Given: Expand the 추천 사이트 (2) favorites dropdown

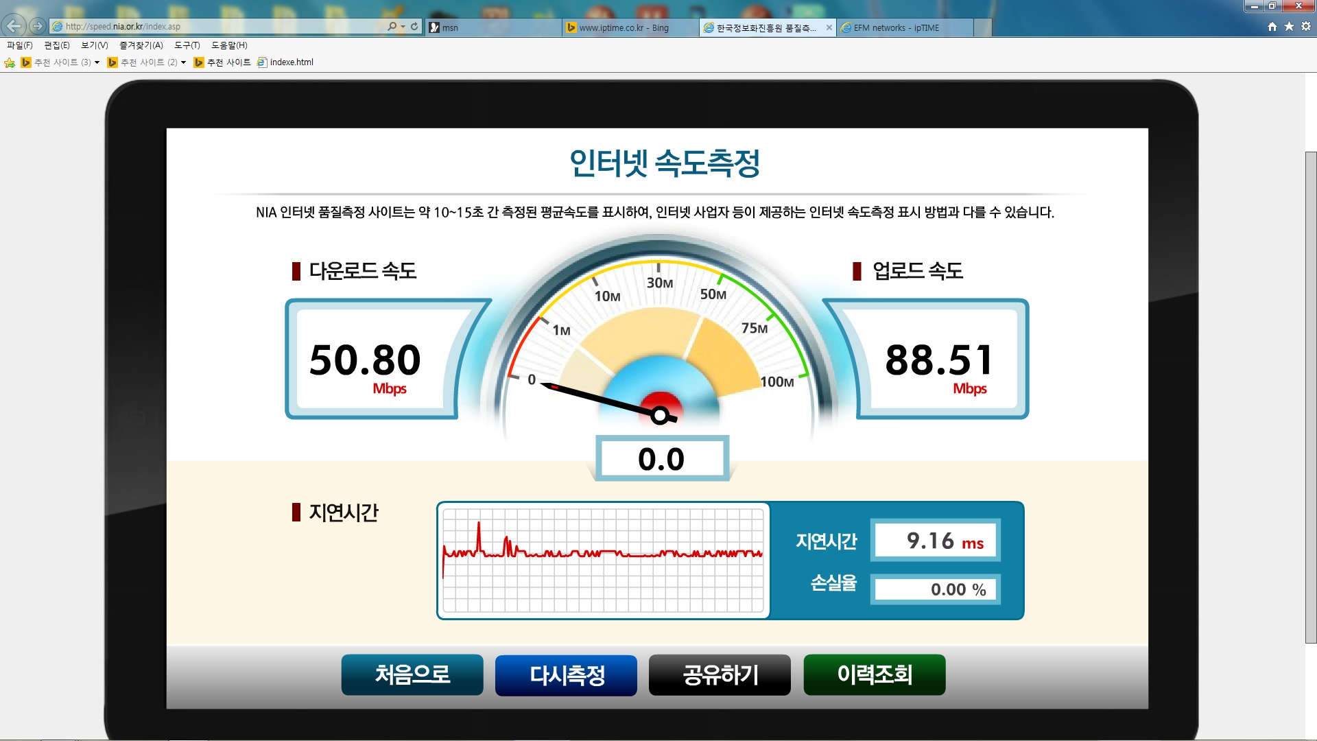Looking at the screenshot, I should pos(183,62).
